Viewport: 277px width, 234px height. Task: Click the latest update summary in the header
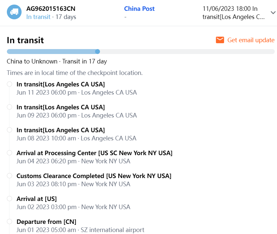(234, 13)
